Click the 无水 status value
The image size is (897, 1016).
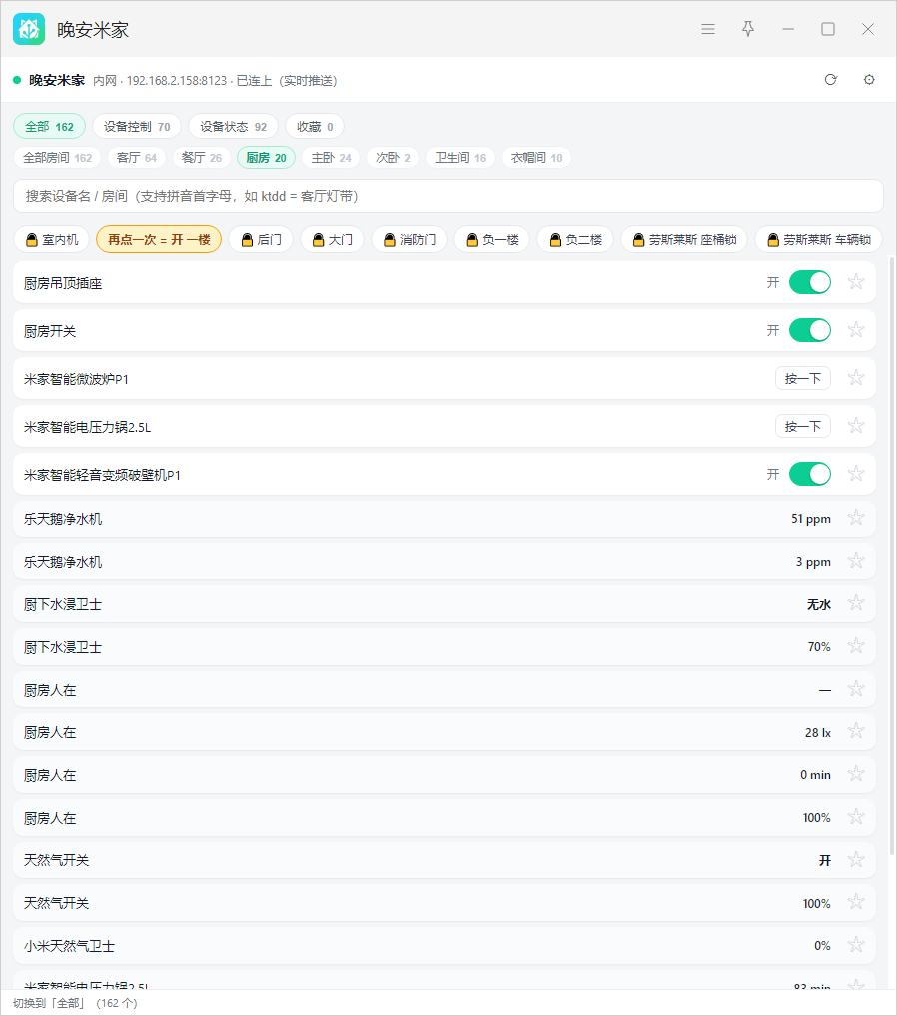pyautogui.click(x=819, y=604)
